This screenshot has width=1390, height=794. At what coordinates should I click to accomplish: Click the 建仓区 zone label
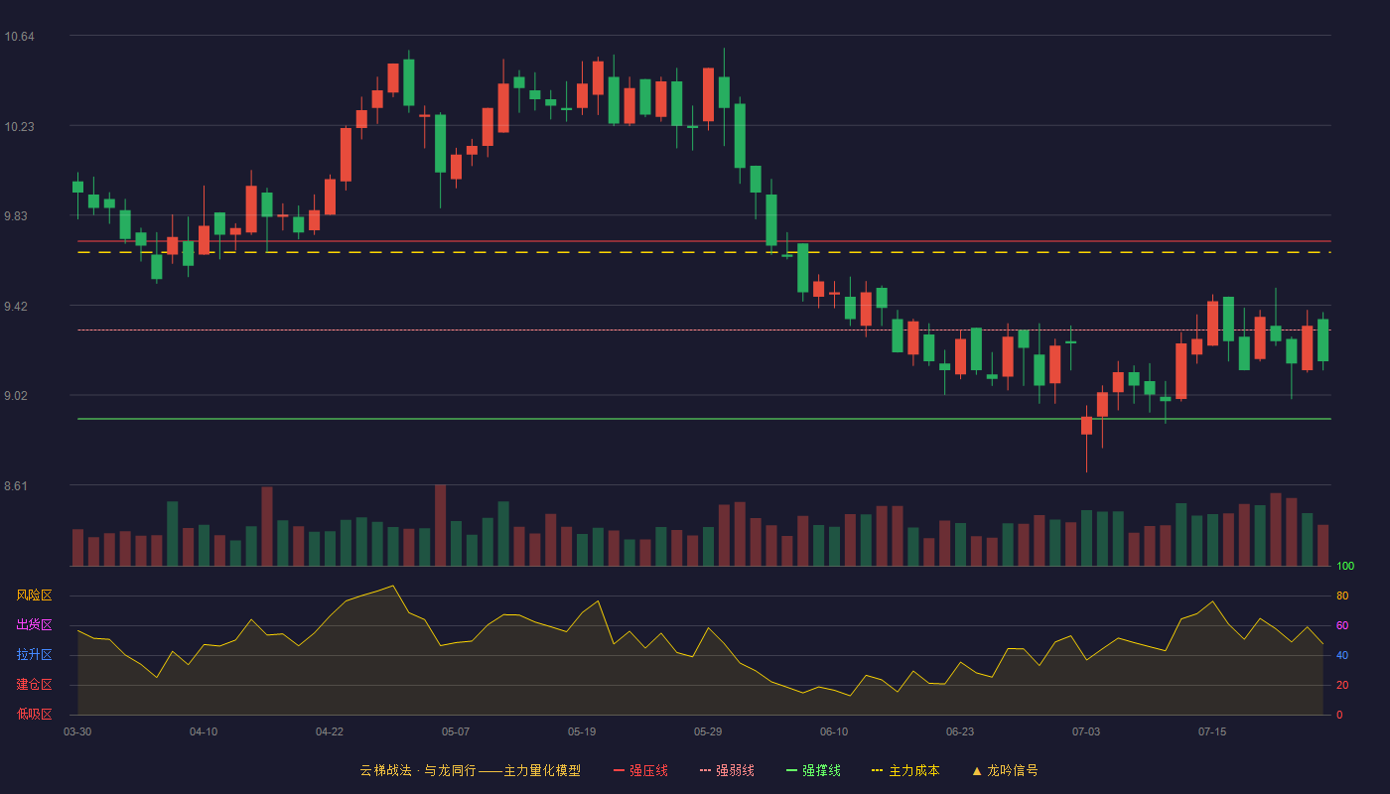point(34,685)
